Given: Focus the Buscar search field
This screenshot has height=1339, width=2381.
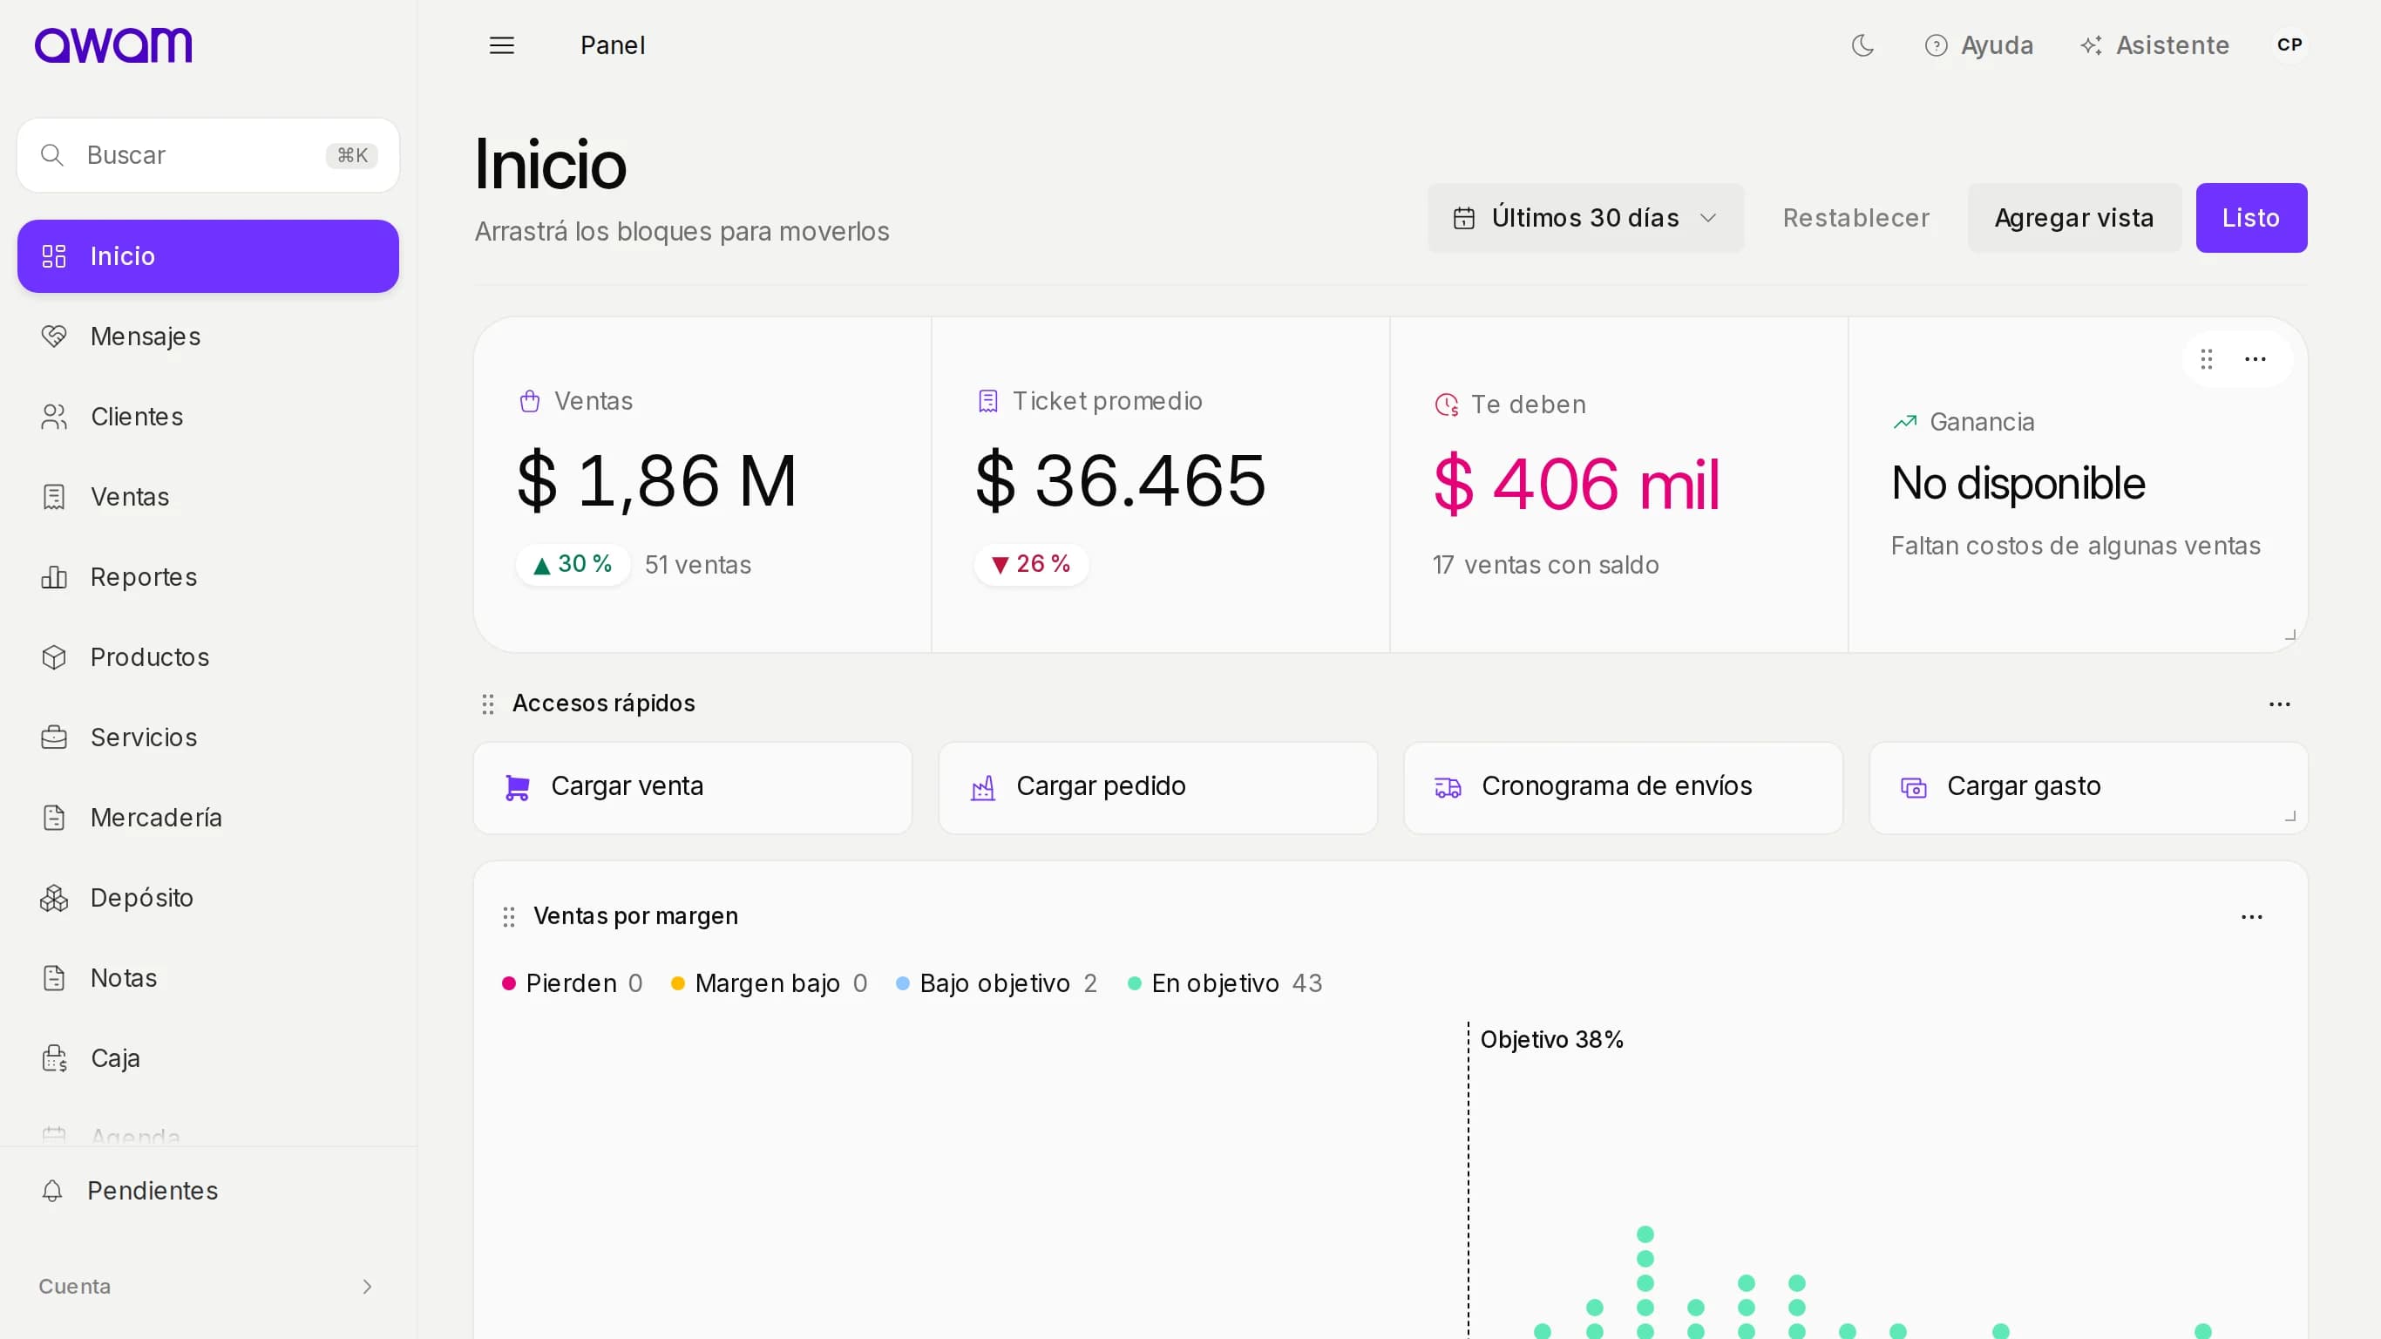Looking at the screenshot, I should (x=208, y=155).
